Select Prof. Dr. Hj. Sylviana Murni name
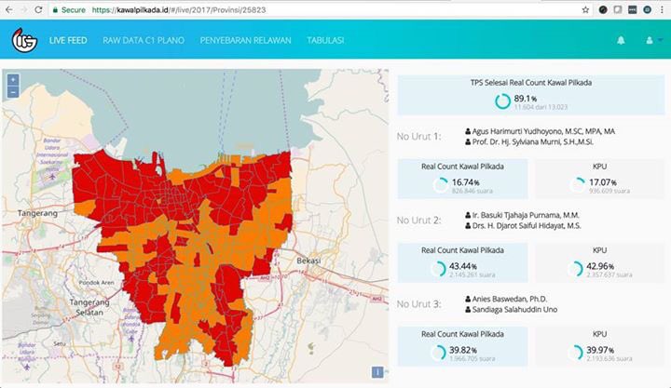 pyautogui.click(x=533, y=141)
